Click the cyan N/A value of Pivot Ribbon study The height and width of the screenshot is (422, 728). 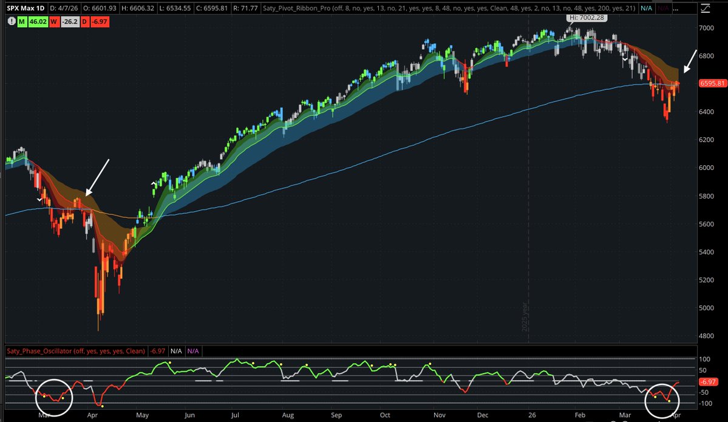coord(646,9)
